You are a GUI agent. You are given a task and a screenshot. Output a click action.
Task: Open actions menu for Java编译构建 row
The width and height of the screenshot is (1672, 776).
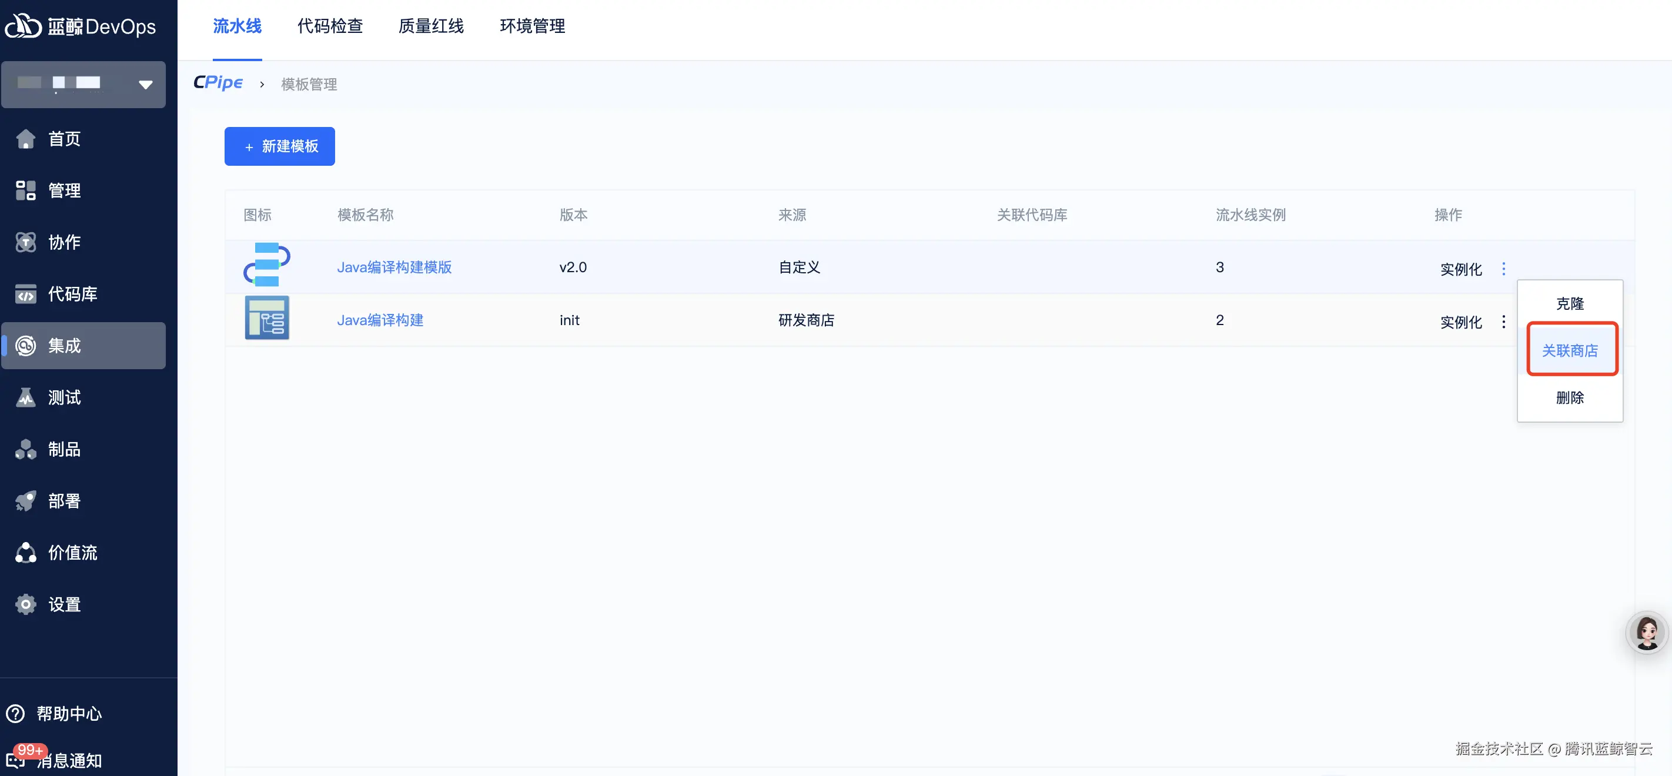click(x=1504, y=320)
